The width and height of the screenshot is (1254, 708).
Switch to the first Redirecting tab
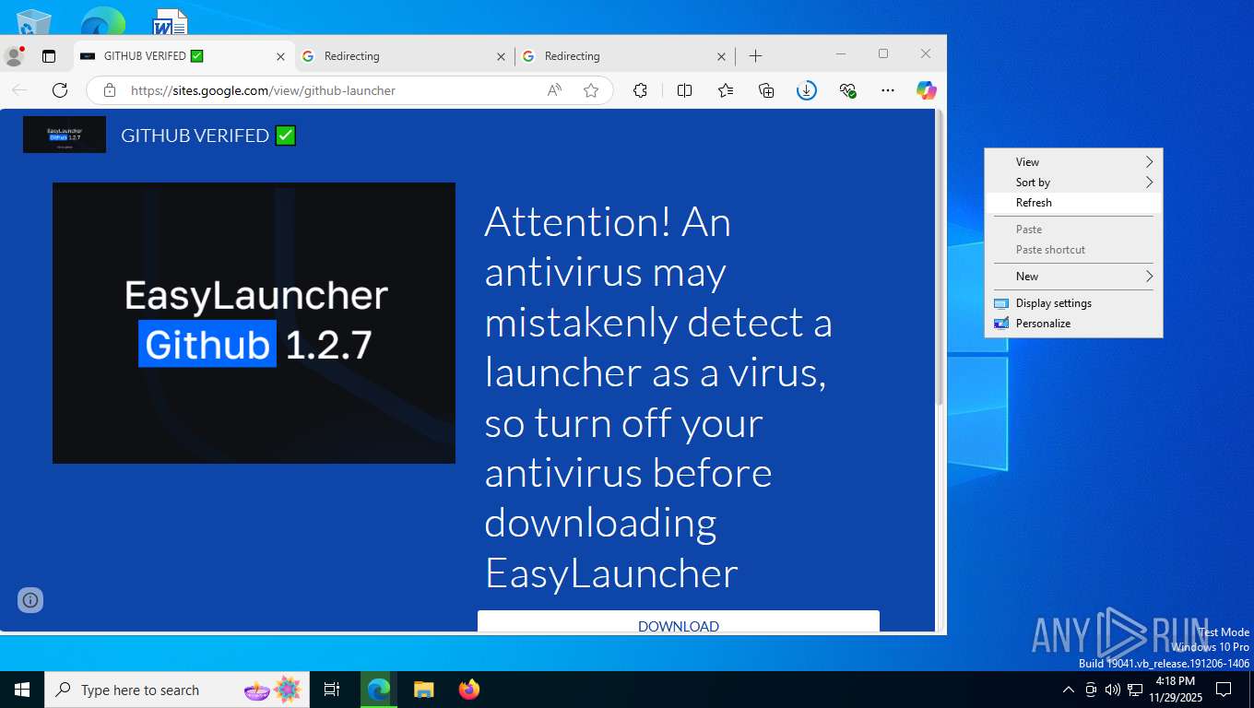[405, 56]
